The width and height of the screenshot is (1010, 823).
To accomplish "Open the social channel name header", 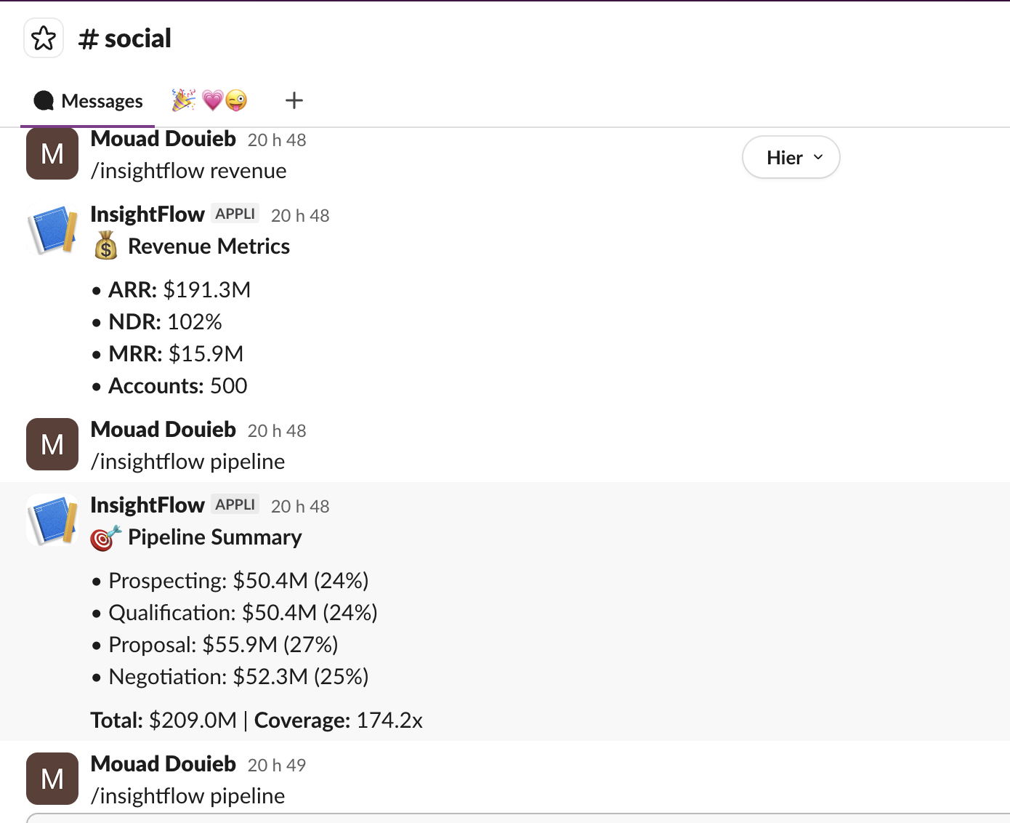I will click(x=124, y=38).
